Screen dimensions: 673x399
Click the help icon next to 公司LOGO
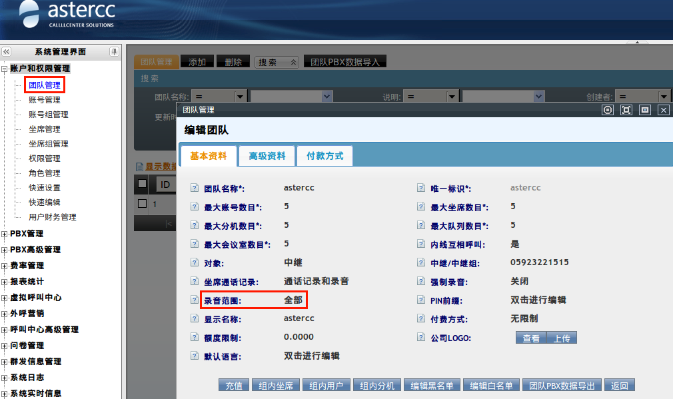coord(421,338)
